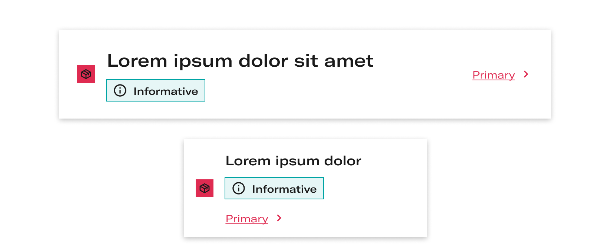Click the red package icon in wide card
The width and height of the screenshot is (610, 249).
[x=86, y=74]
